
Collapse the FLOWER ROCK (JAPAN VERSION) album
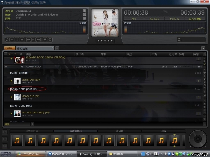[x=11, y=59]
